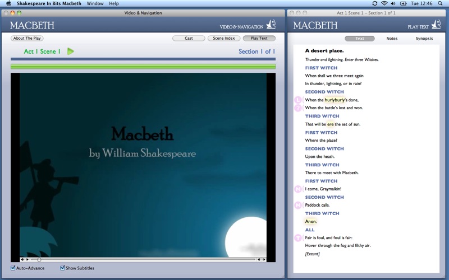Click the Play Text button
This screenshot has width=449, height=280.
click(x=259, y=38)
